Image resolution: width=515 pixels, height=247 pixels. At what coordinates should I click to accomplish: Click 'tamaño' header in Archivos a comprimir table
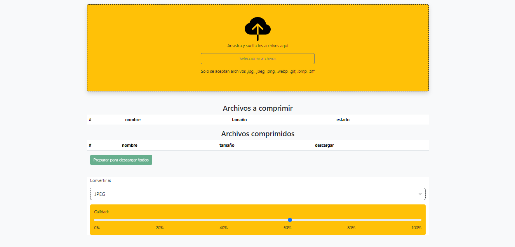point(239,120)
